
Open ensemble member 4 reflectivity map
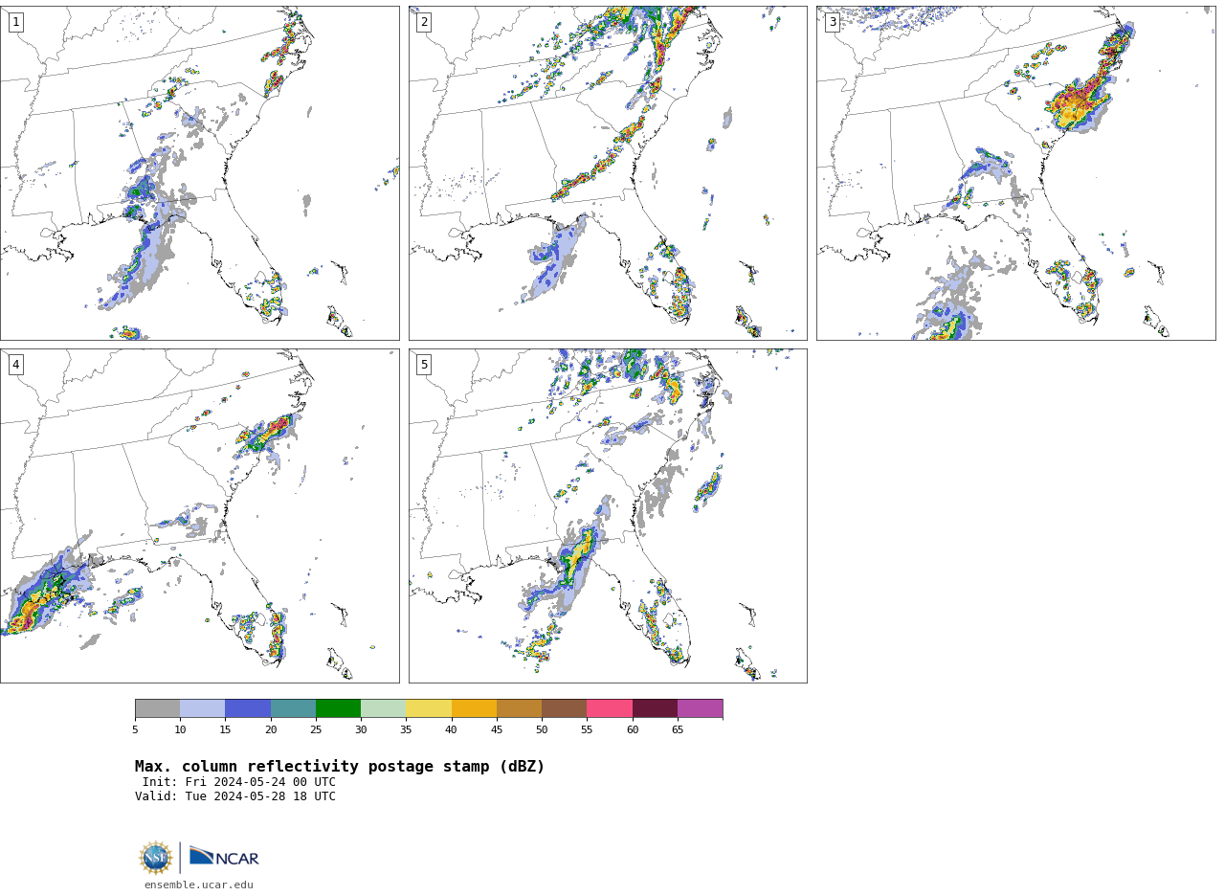199,516
